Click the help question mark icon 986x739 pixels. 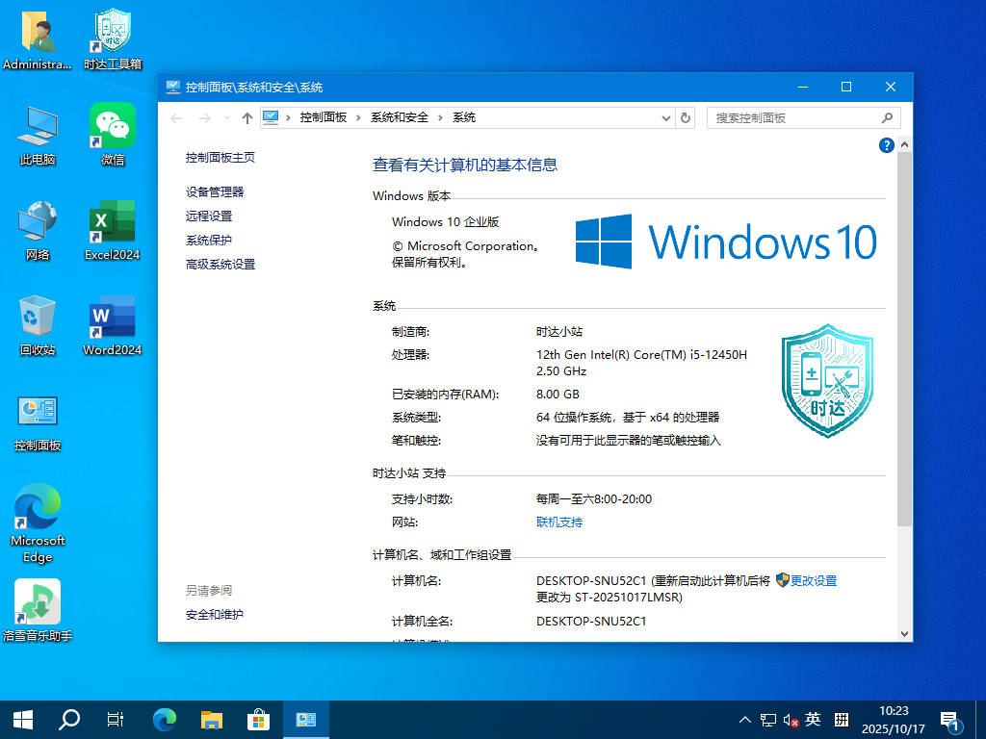[887, 145]
